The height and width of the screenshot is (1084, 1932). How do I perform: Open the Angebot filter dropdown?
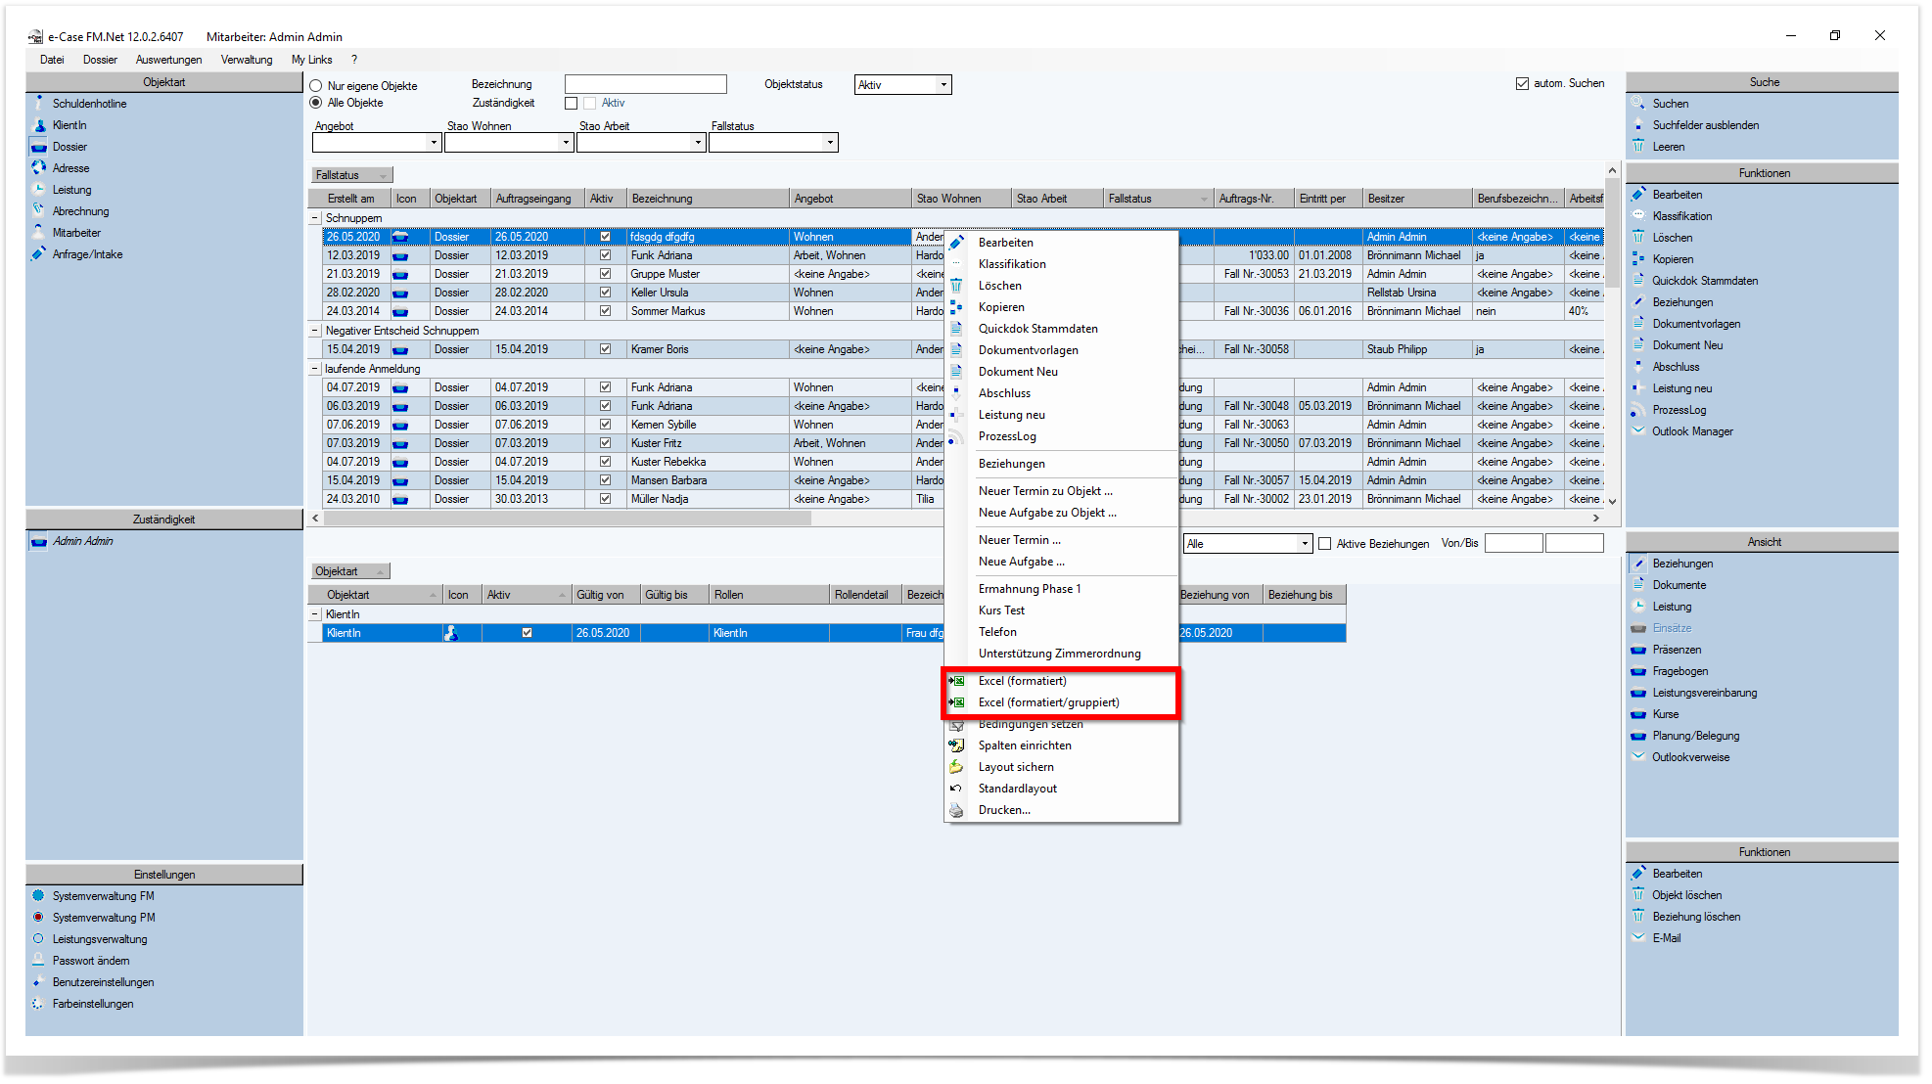[434, 143]
